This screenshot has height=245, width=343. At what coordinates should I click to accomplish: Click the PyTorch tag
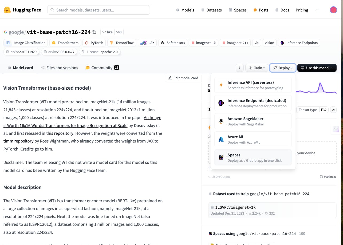(94, 43)
